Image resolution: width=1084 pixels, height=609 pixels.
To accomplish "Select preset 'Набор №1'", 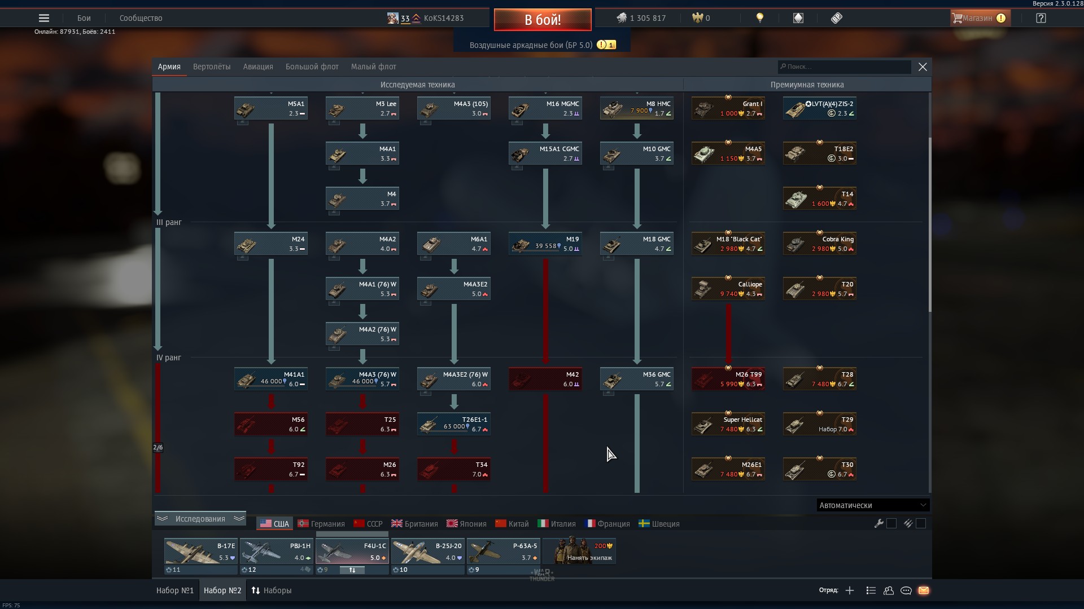I will pos(175,590).
